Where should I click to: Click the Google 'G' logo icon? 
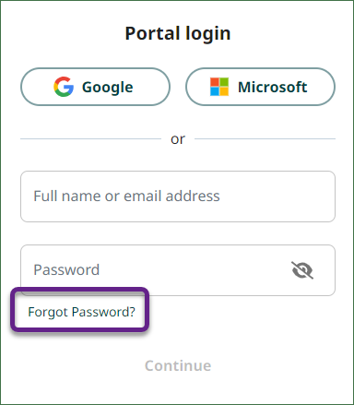64,87
